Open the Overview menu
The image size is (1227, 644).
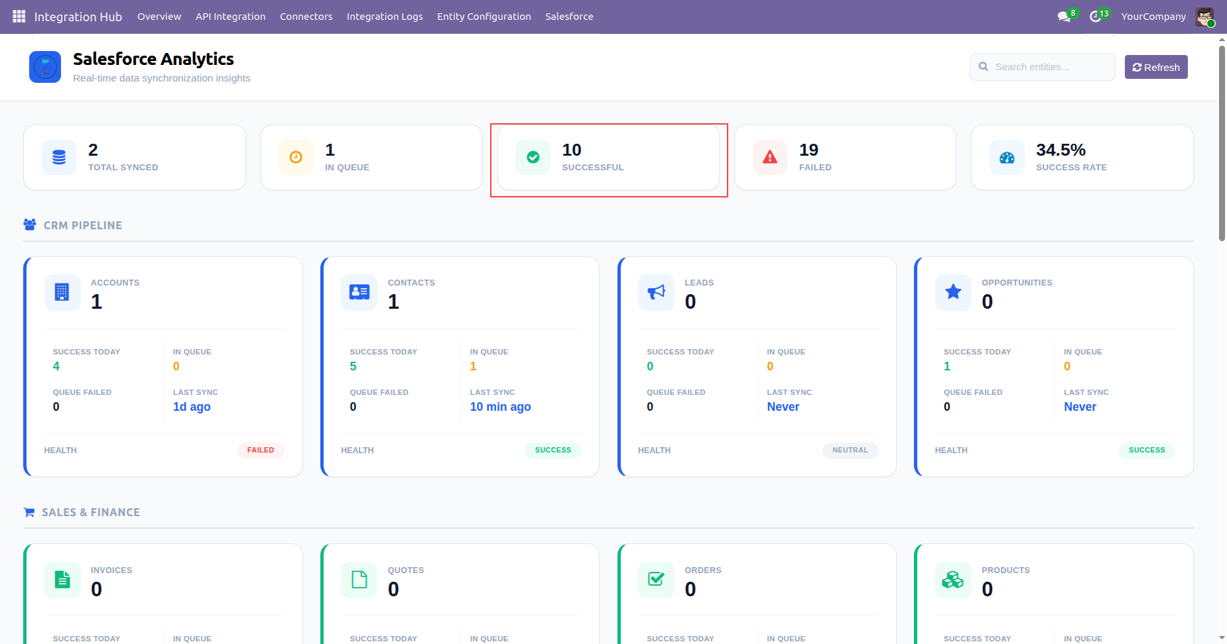(159, 17)
